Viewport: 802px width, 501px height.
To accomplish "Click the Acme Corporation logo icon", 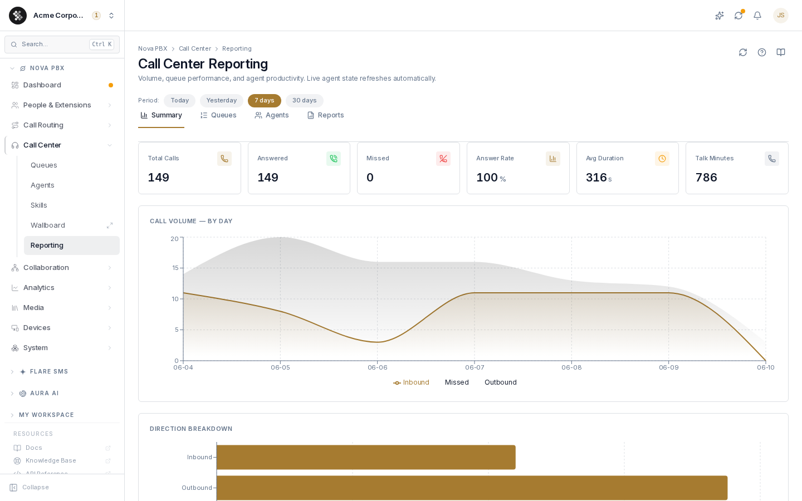I will (18, 16).
